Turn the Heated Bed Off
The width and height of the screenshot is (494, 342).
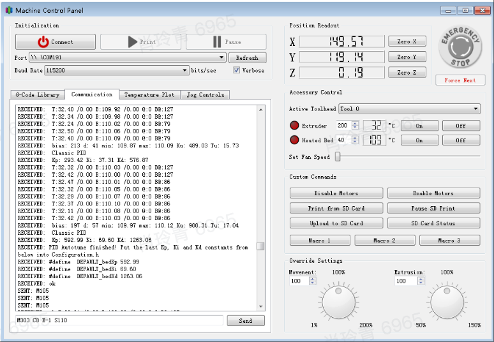click(461, 140)
